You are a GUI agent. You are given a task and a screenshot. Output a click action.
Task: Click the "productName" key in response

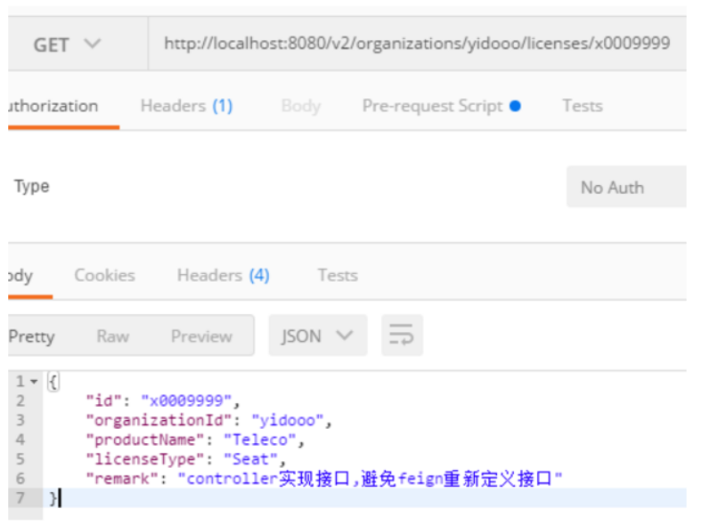(144, 440)
